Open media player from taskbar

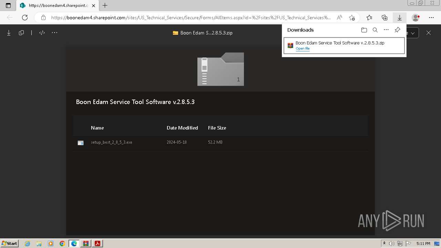[x=51, y=244]
